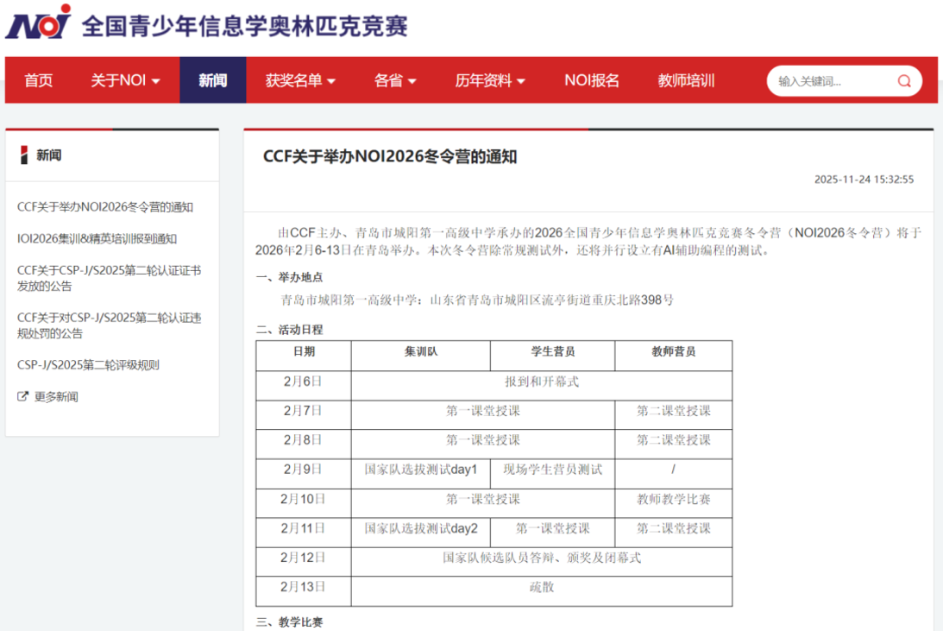Click the 更多新闻 link
Screen dimensions: 943x631
pyautogui.click(x=56, y=396)
